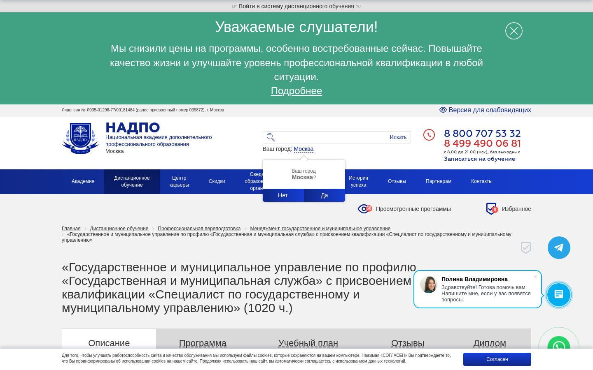Click the red phone icon
The height and width of the screenshot is (370, 593).
(429, 135)
